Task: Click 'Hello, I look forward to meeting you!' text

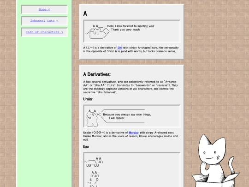Action: [130, 26]
